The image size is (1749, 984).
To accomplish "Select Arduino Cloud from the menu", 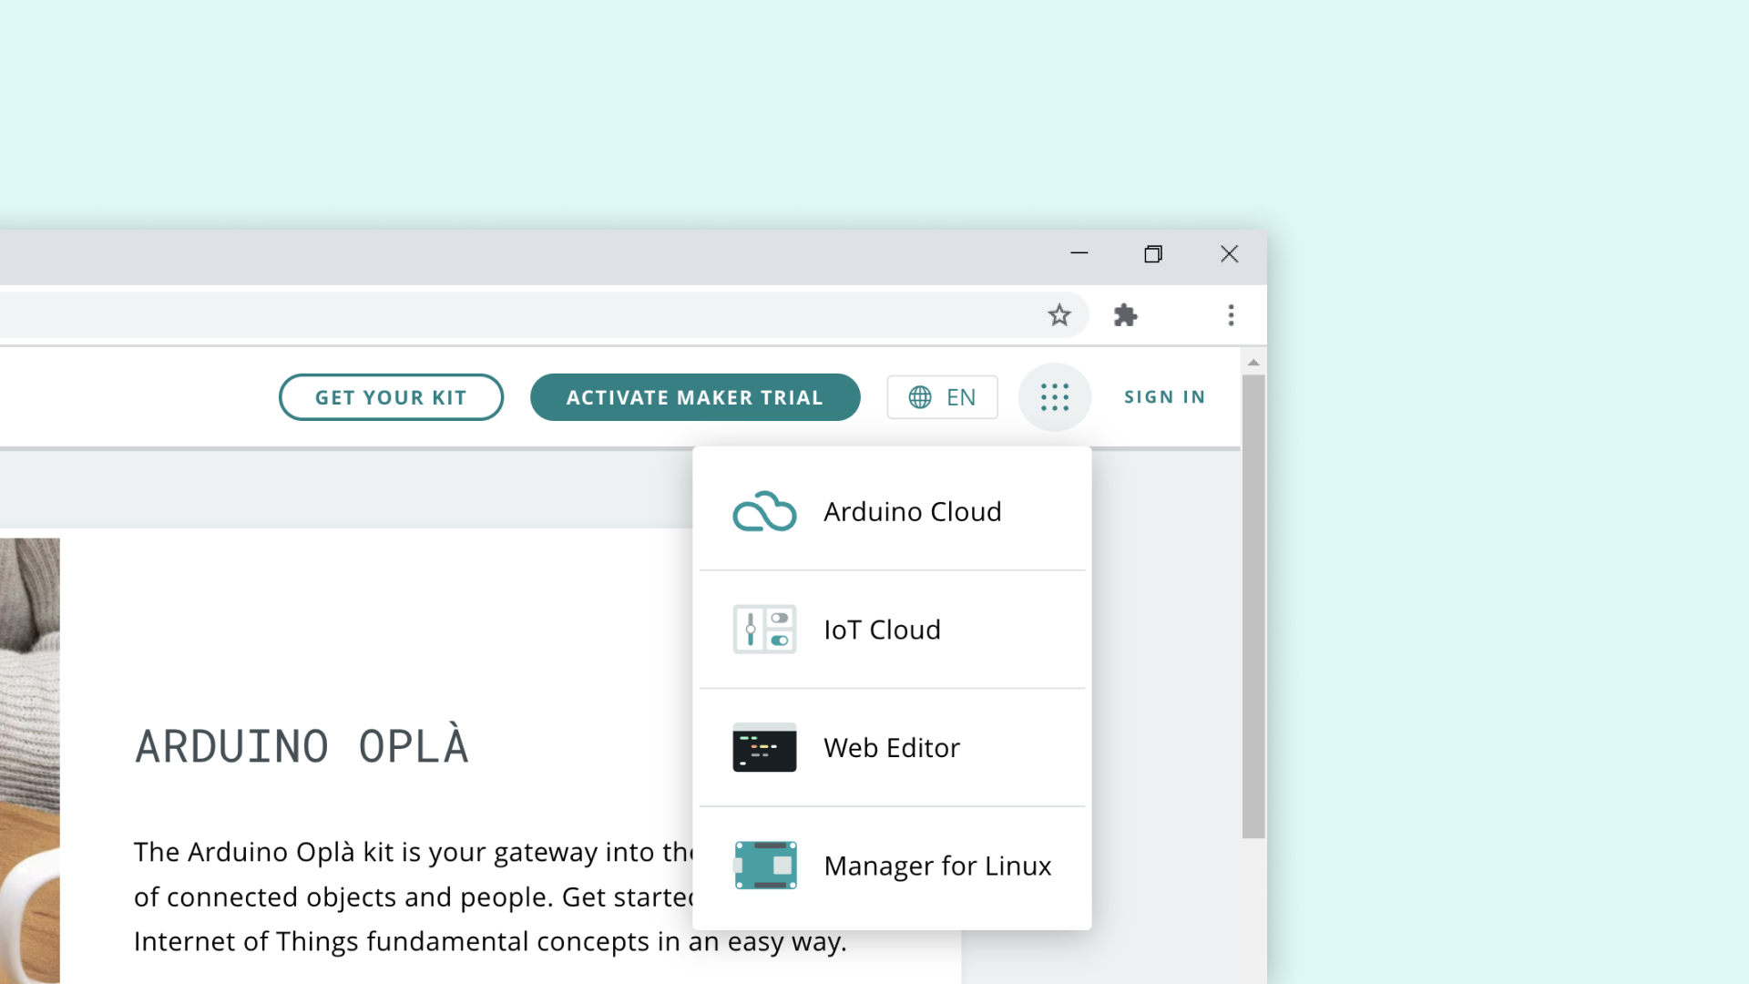I will [912, 511].
